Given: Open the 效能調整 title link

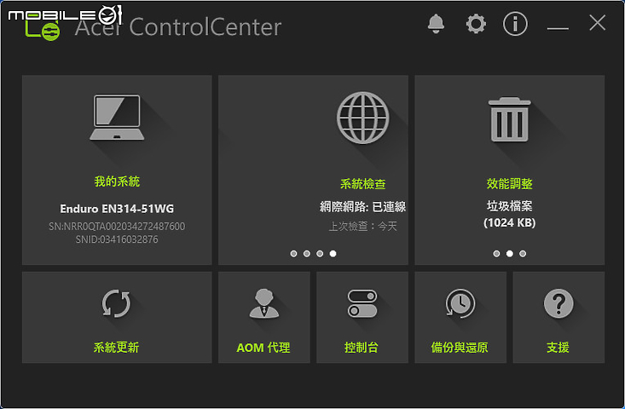Looking at the screenshot, I should click(509, 184).
